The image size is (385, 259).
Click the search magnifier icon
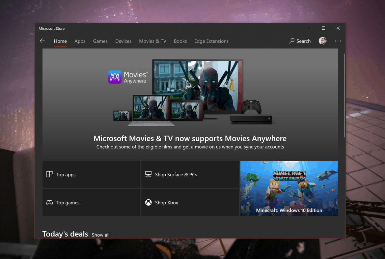pos(292,41)
